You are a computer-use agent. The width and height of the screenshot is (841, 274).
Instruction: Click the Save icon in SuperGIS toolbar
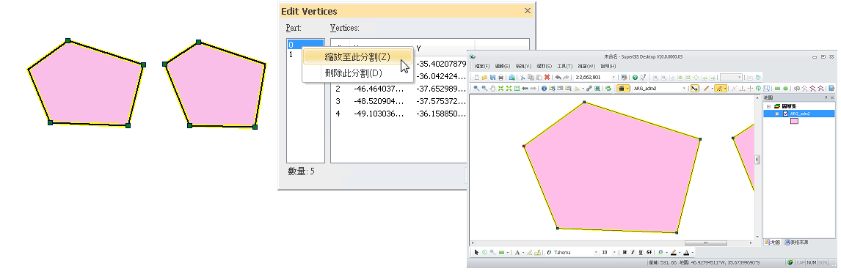click(x=492, y=77)
